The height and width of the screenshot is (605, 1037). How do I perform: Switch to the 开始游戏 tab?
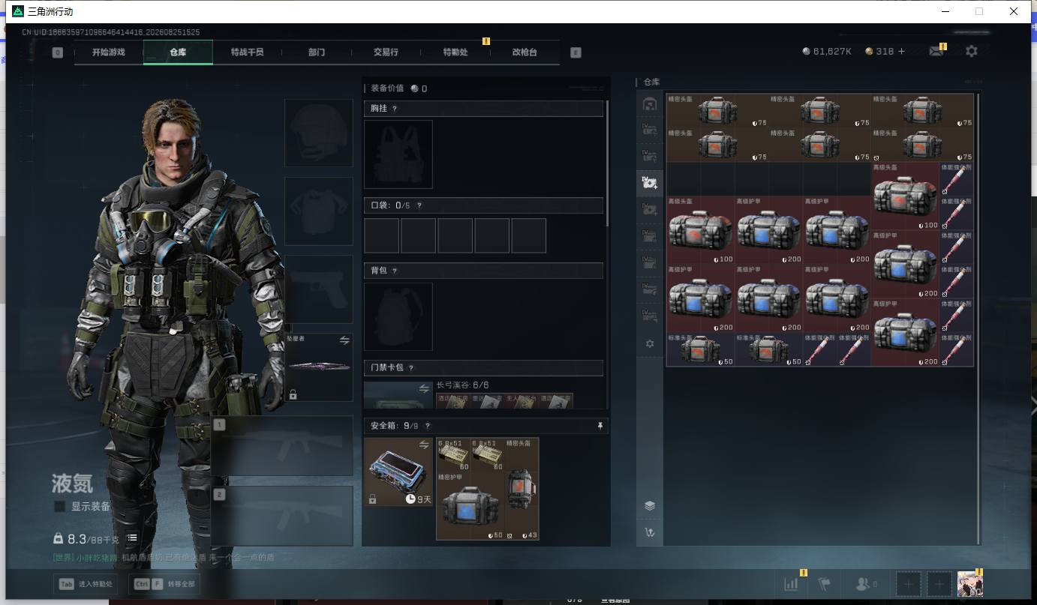click(109, 52)
